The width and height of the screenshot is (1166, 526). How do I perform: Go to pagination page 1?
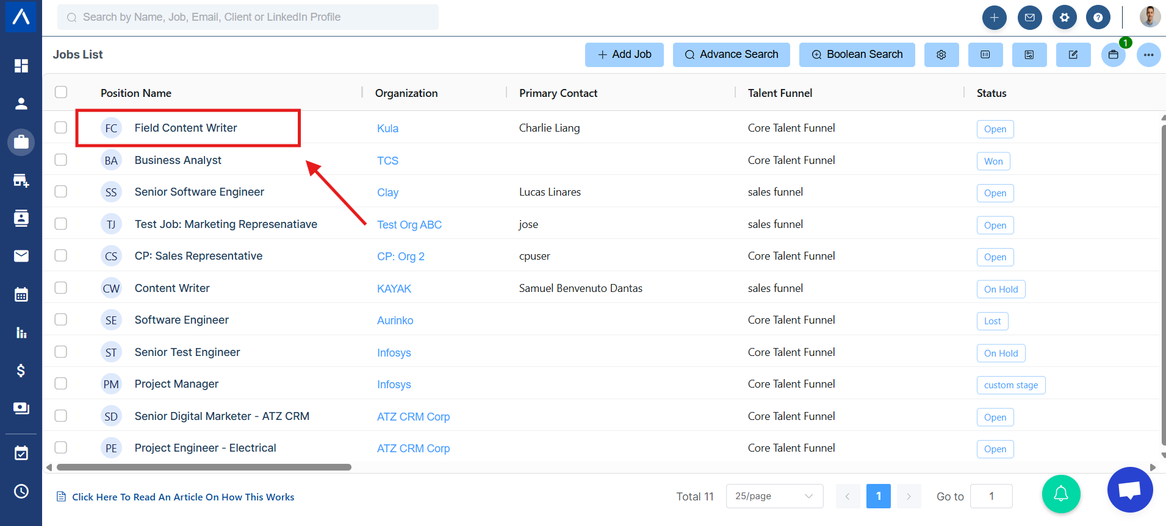click(x=878, y=496)
